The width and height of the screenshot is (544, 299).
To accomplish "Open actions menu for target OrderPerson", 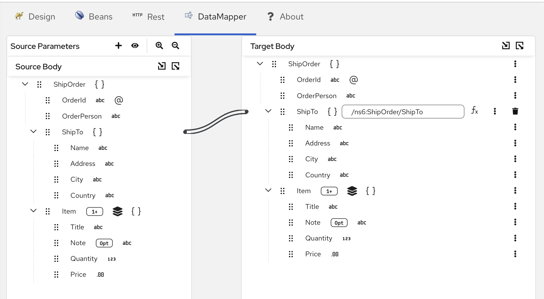I will 515,95.
